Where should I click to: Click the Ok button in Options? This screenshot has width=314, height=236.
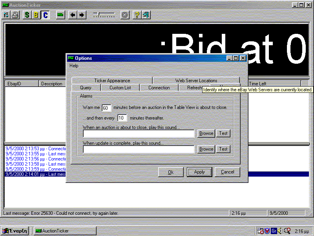click(171, 172)
